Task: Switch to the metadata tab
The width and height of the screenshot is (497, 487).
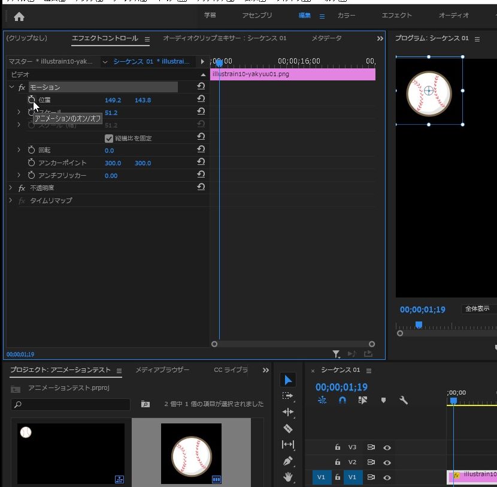Action: point(326,38)
